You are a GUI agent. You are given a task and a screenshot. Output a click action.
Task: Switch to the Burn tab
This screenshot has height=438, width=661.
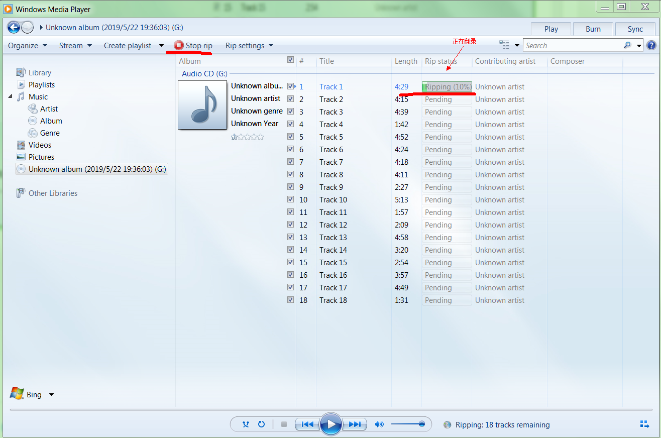(593, 29)
